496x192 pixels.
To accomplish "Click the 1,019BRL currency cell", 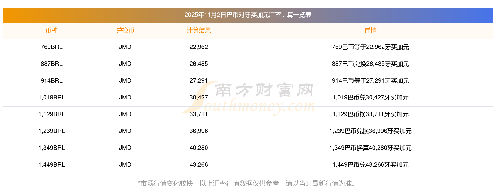I will click(52, 98).
